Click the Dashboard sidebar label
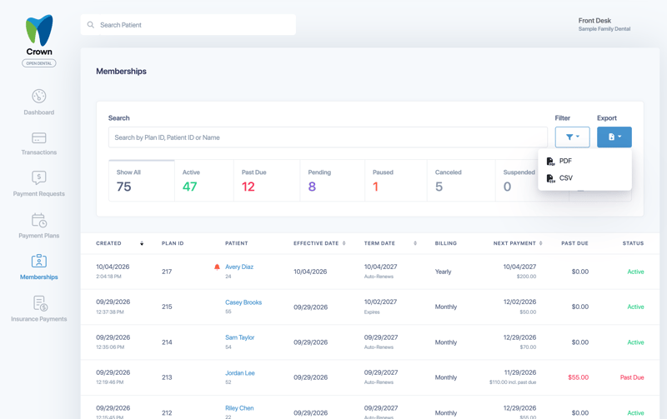Image resolution: width=667 pixels, height=419 pixels. tap(39, 112)
